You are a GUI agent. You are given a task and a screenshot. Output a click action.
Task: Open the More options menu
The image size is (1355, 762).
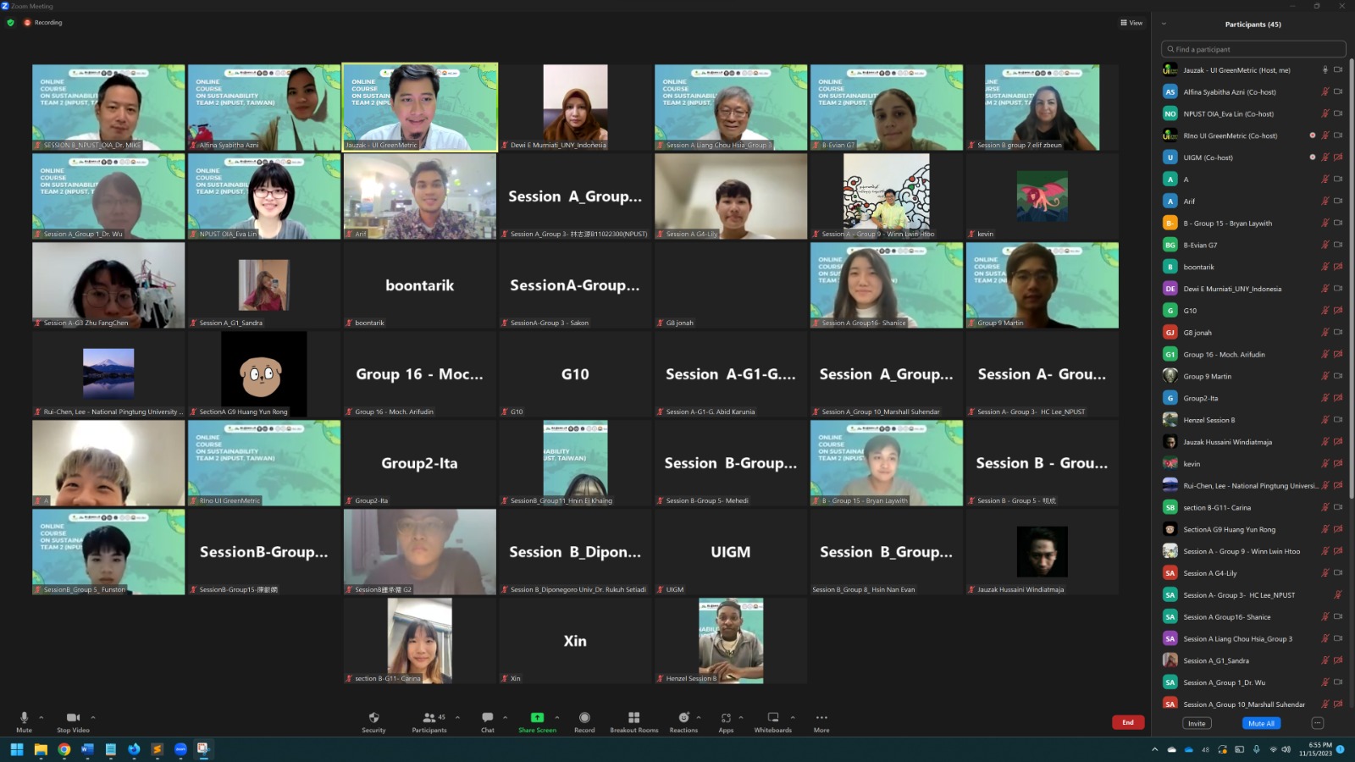click(x=821, y=718)
